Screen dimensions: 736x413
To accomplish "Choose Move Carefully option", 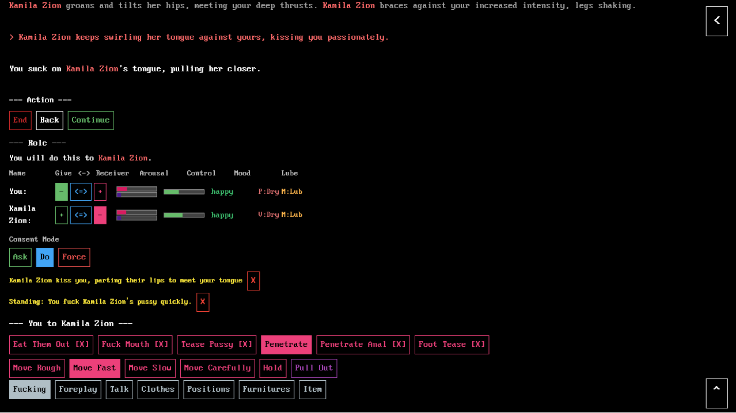I will [218, 368].
